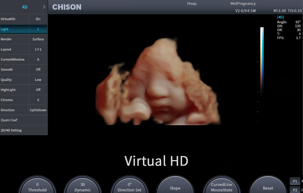Open Zoom Coef setting

24,120
